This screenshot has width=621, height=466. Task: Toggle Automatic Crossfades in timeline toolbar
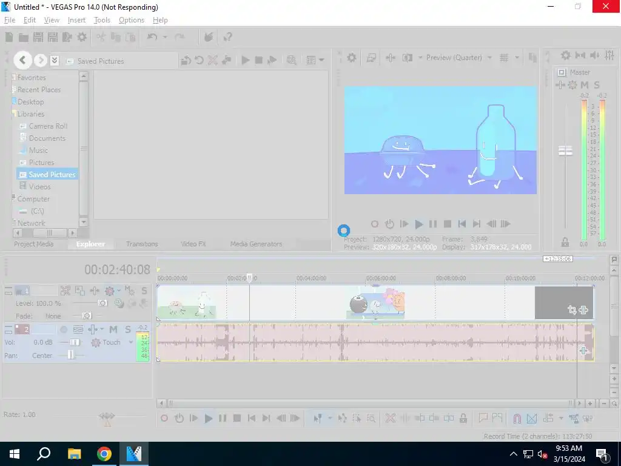tap(532, 418)
